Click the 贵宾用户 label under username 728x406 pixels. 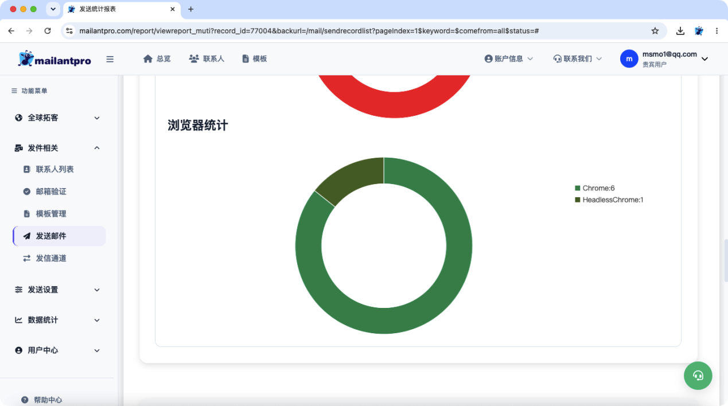tap(654, 64)
